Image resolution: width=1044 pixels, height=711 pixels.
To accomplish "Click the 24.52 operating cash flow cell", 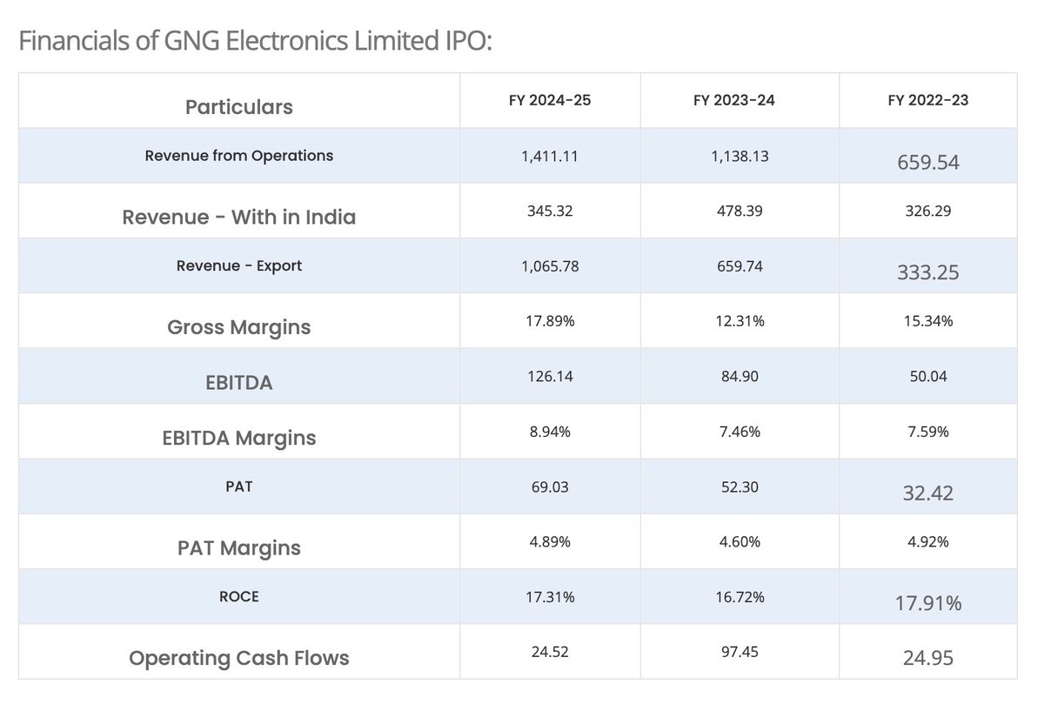I will point(550,651).
